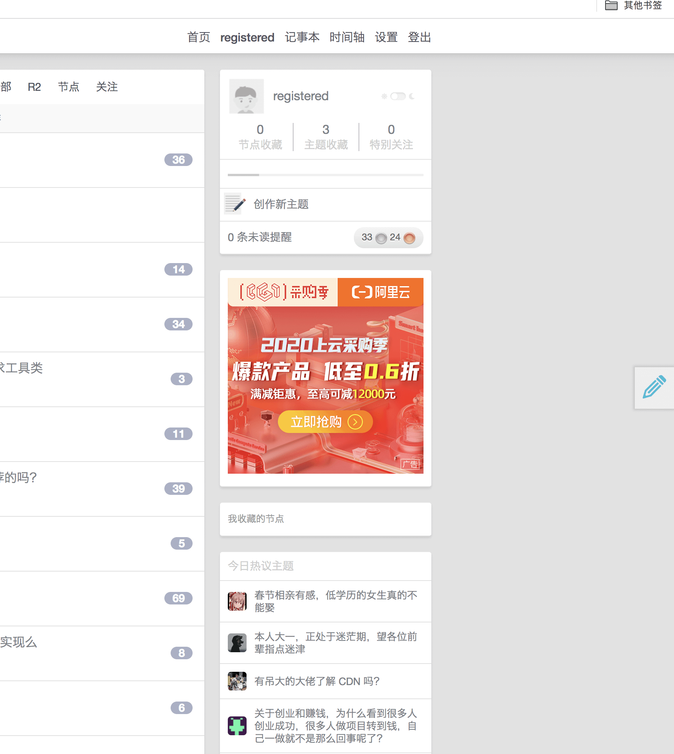Screen dimensions: 674x754
Task: Toggle the light/dark mode switch
Action: click(x=398, y=96)
